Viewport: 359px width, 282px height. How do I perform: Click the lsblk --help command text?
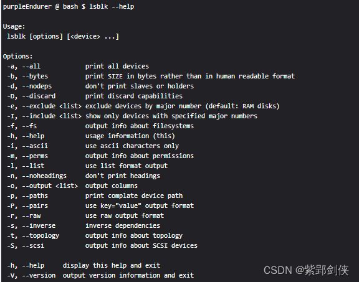click(112, 6)
